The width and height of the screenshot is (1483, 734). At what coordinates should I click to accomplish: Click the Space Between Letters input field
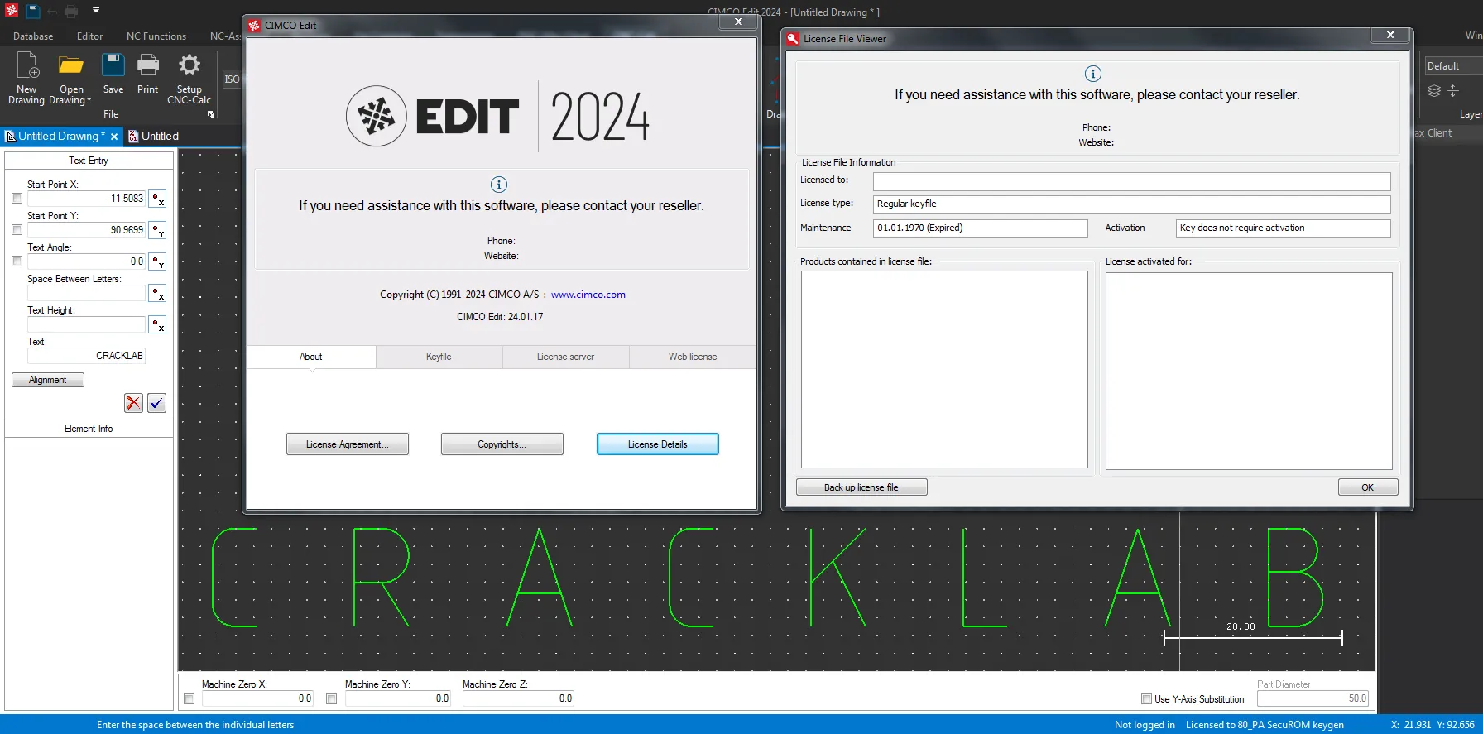coord(86,293)
